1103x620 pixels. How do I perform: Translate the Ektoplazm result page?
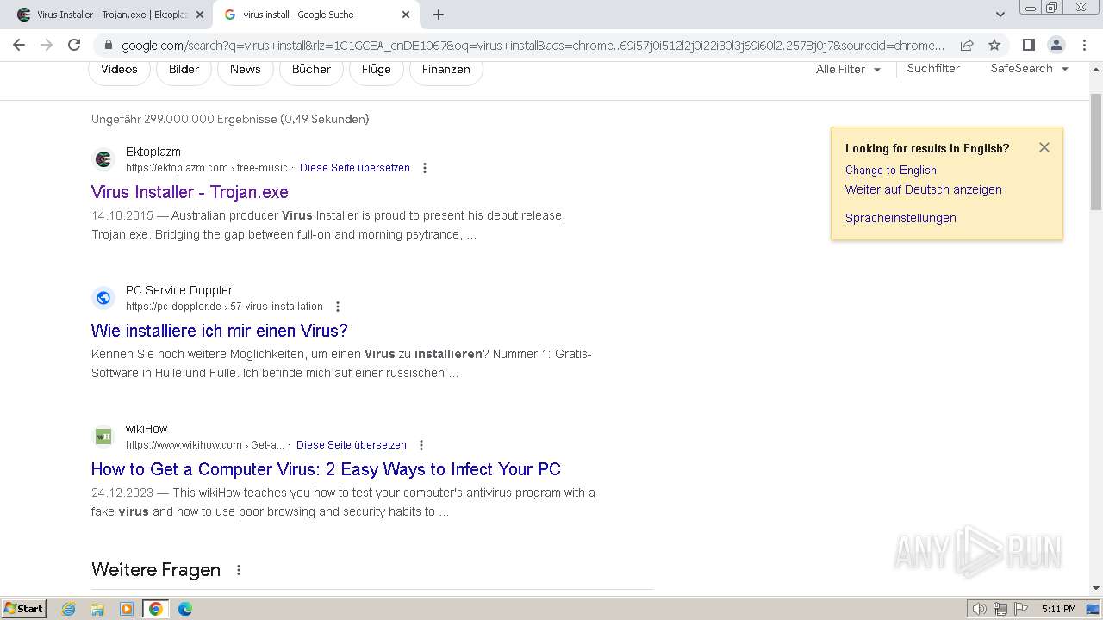point(355,168)
